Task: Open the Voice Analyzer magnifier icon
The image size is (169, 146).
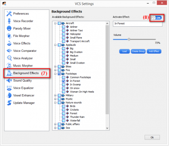Action: pos(9,58)
